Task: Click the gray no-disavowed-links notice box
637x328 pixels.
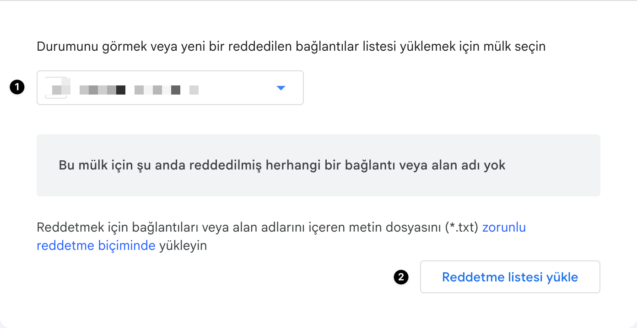Action: tap(318, 165)
